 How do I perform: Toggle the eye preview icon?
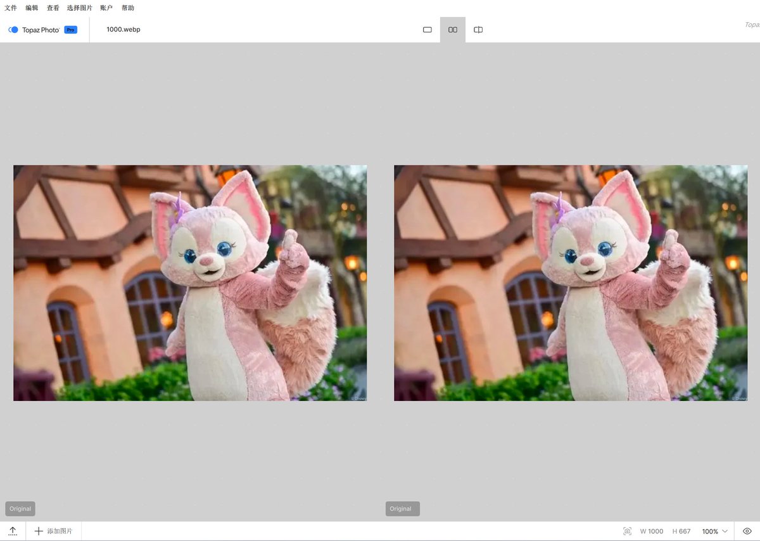coord(747,531)
